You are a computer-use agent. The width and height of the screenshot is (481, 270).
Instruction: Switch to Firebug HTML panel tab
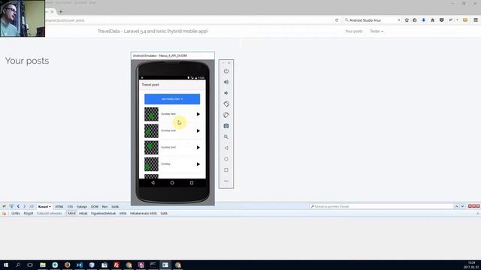tap(59, 207)
